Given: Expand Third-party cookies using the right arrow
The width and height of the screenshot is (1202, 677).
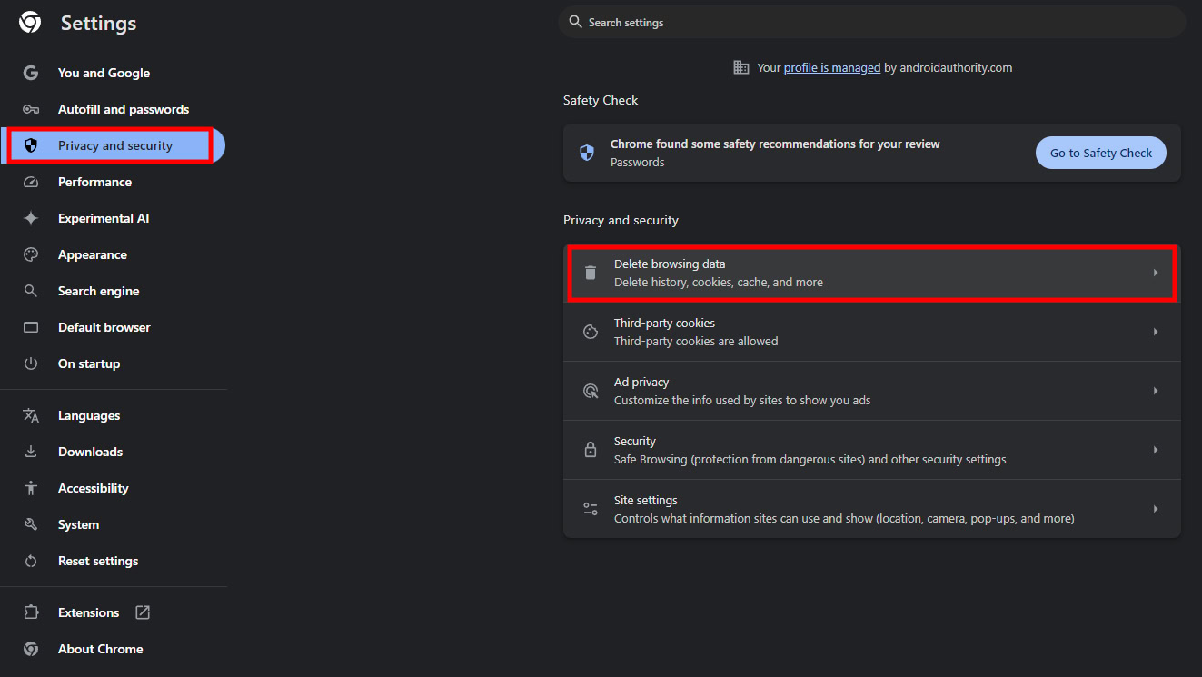Looking at the screenshot, I should pos(1155,332).
